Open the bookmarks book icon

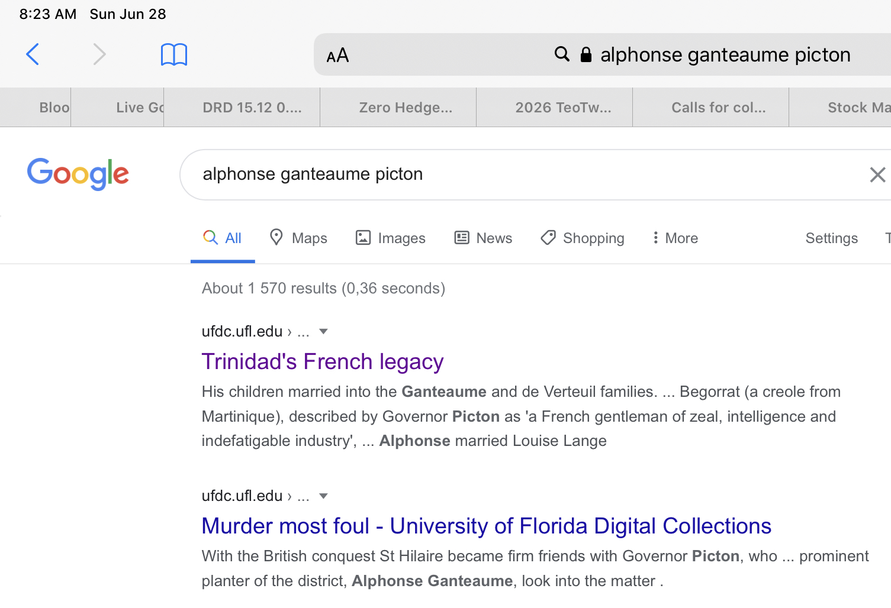pos(174,54)
